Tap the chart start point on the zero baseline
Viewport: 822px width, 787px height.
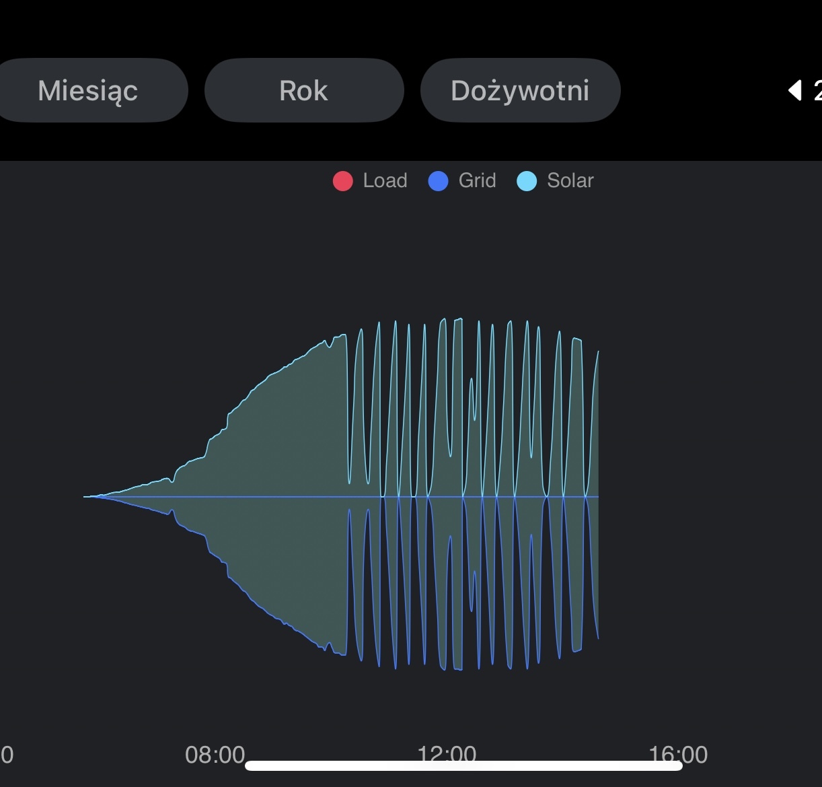click(x=86, y=497)
